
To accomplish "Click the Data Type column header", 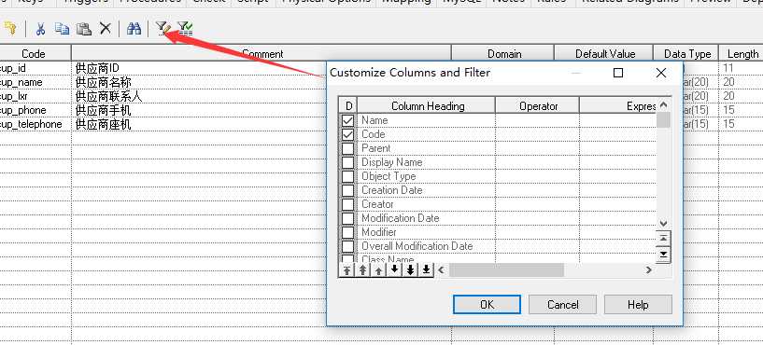I will click(687, 53).
